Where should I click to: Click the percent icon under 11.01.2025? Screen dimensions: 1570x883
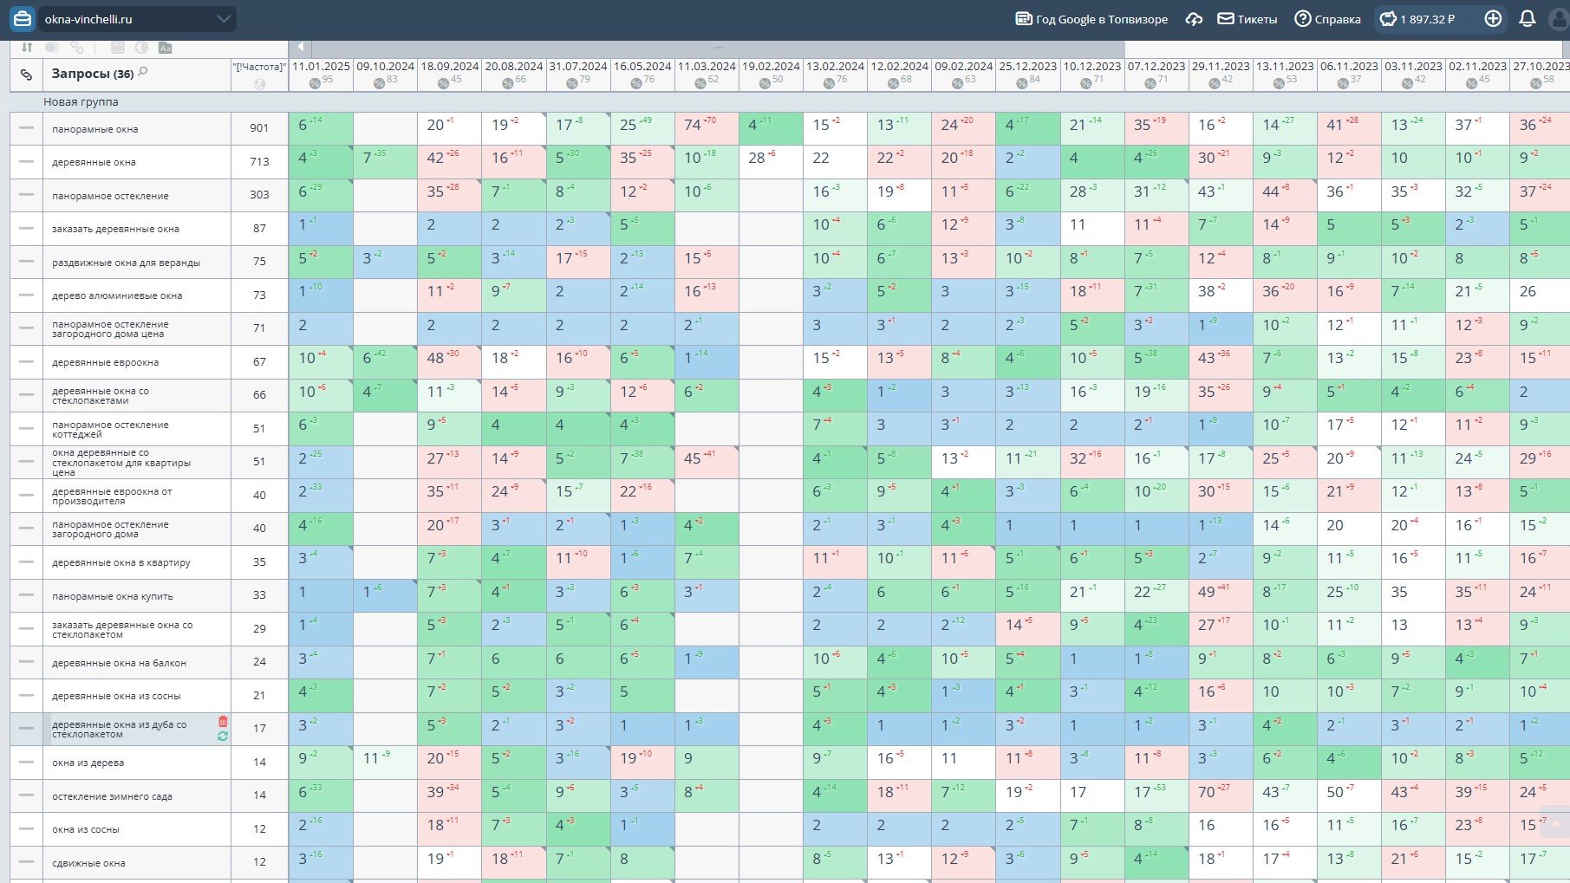point(316,83)
